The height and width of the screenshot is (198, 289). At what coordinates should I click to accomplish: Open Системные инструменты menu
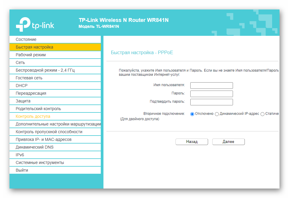click(x=40, y=162)
